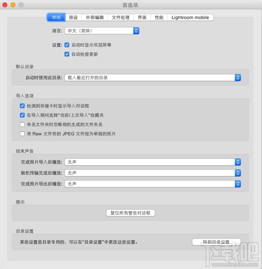
Task: Open the 联机传输完成后播放 sound dropdown
Action: (x=153, y=173)
